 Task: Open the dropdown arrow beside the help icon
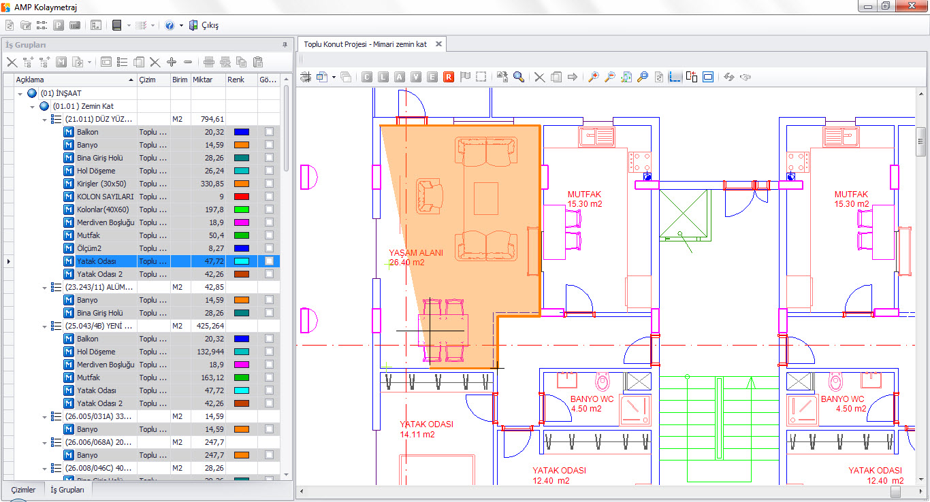pyautogui.click(x=181, y=25)
